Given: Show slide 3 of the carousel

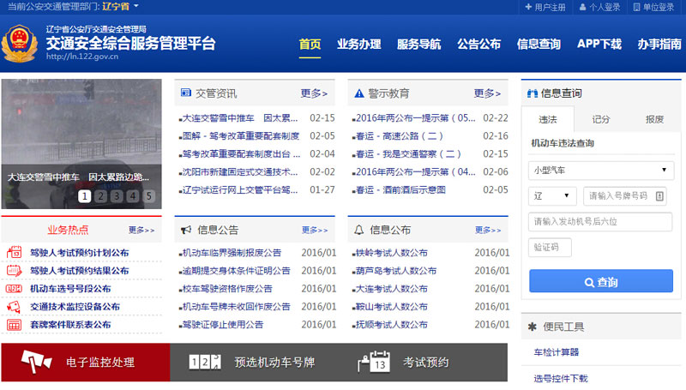Looking at the screenshot, I should [117, 196].
